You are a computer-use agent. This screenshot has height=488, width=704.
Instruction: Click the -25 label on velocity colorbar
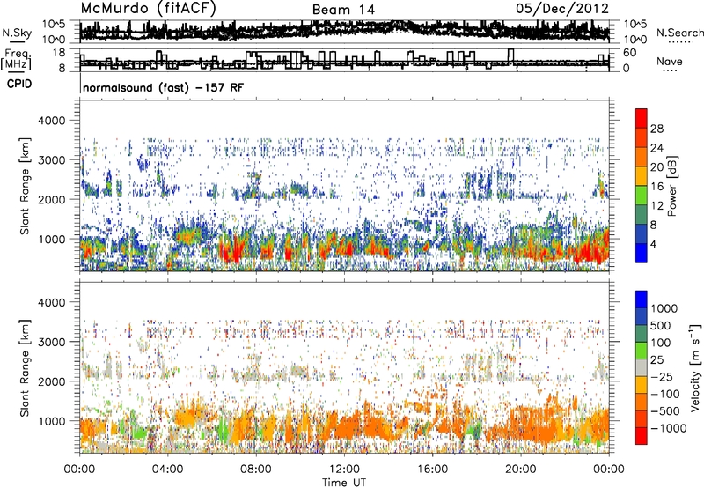pyautogui.click(x=663, y=377)
